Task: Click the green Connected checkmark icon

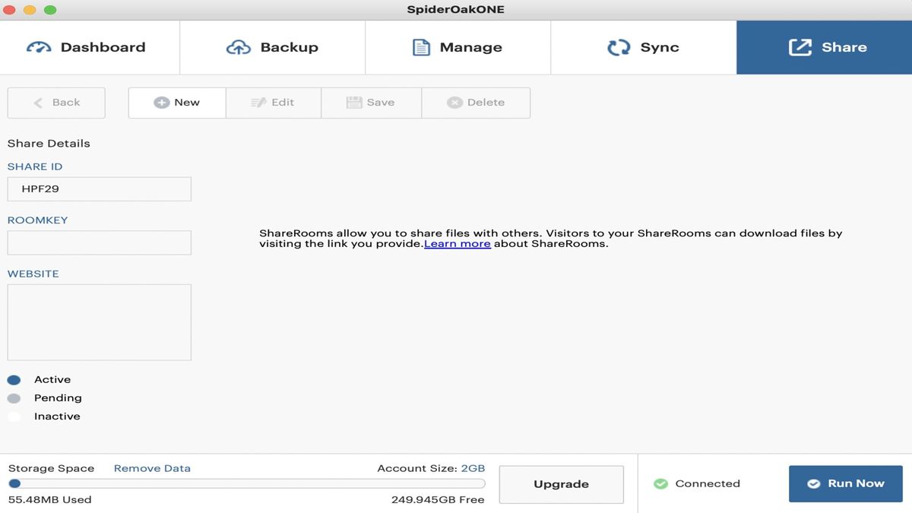Action: tap(660, 483)
